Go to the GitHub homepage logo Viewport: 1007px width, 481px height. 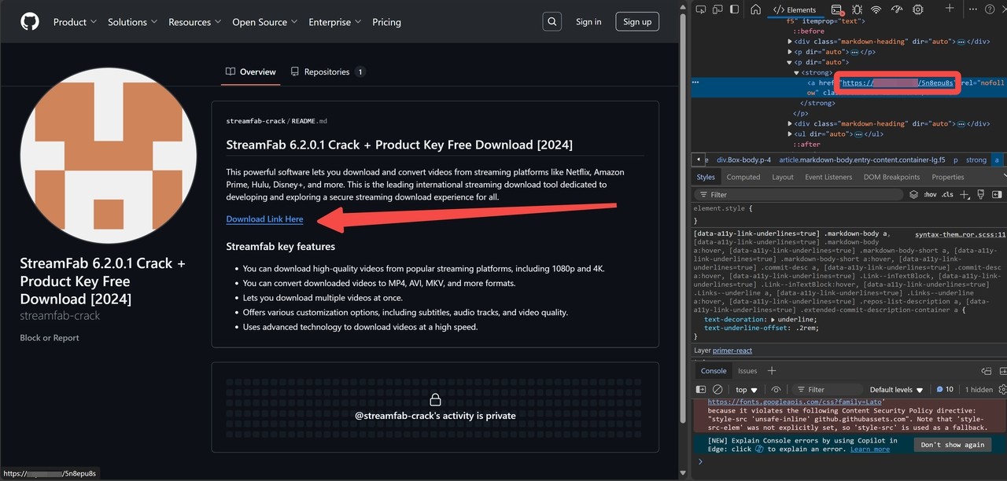(30, 22)
